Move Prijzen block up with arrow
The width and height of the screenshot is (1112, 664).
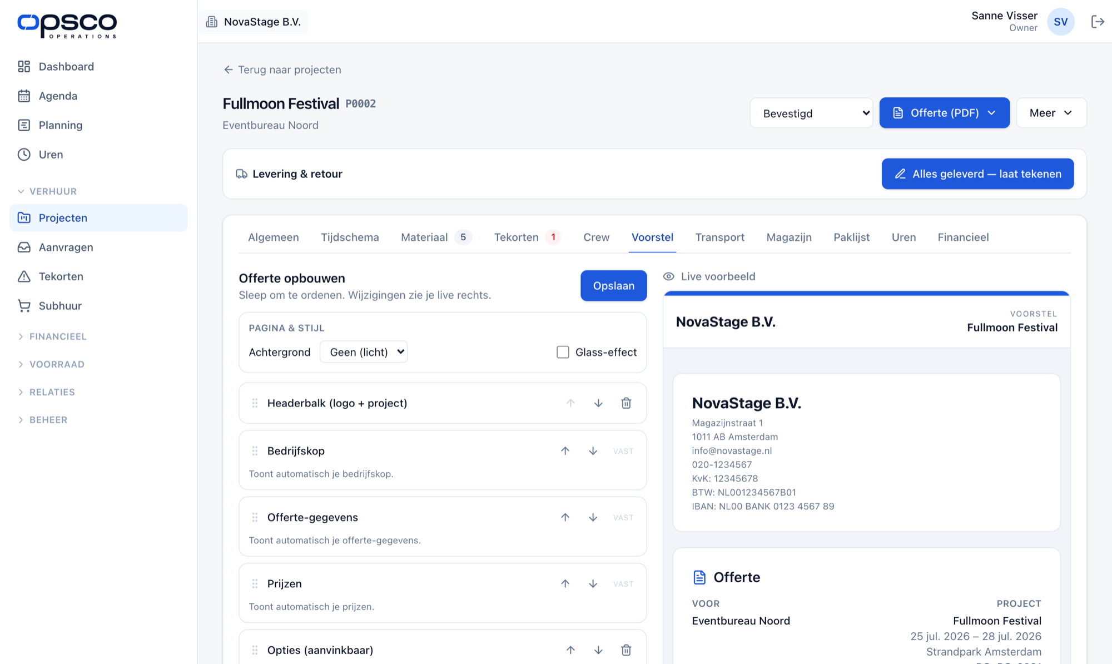coord(565,584)
